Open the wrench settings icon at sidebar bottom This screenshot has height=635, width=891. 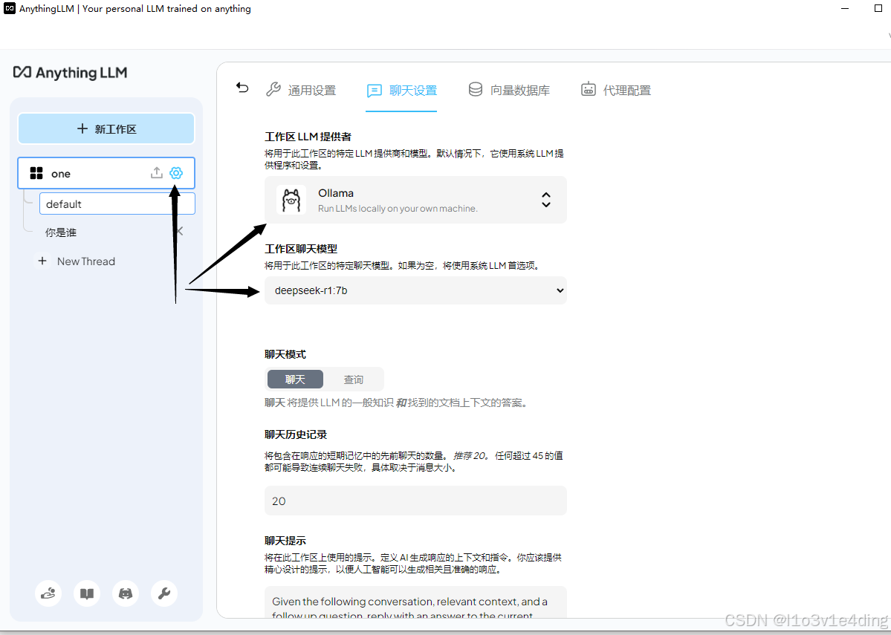[x=164, y=593]
